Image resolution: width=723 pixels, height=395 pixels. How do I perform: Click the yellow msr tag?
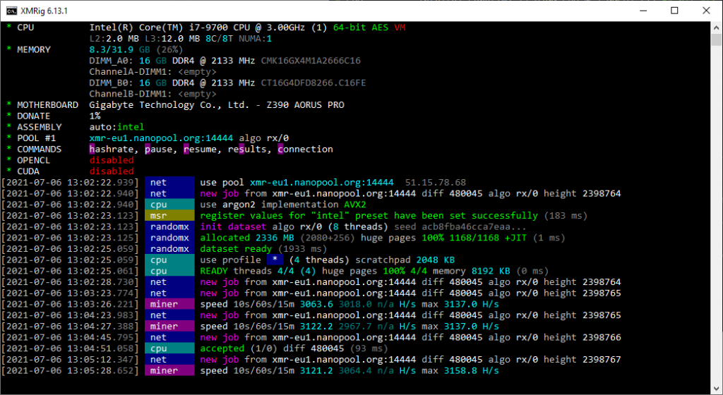[169, 215]
